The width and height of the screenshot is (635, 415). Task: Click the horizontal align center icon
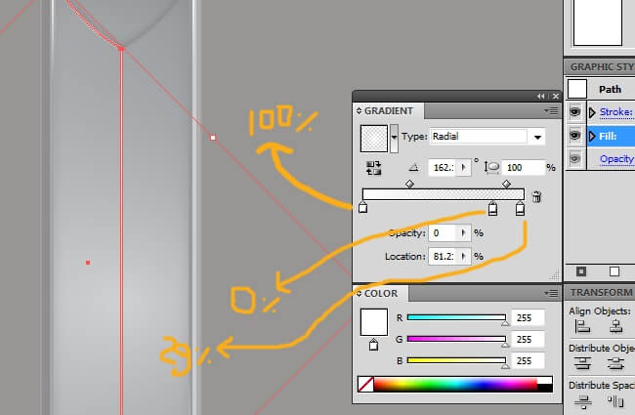(616, 326)
